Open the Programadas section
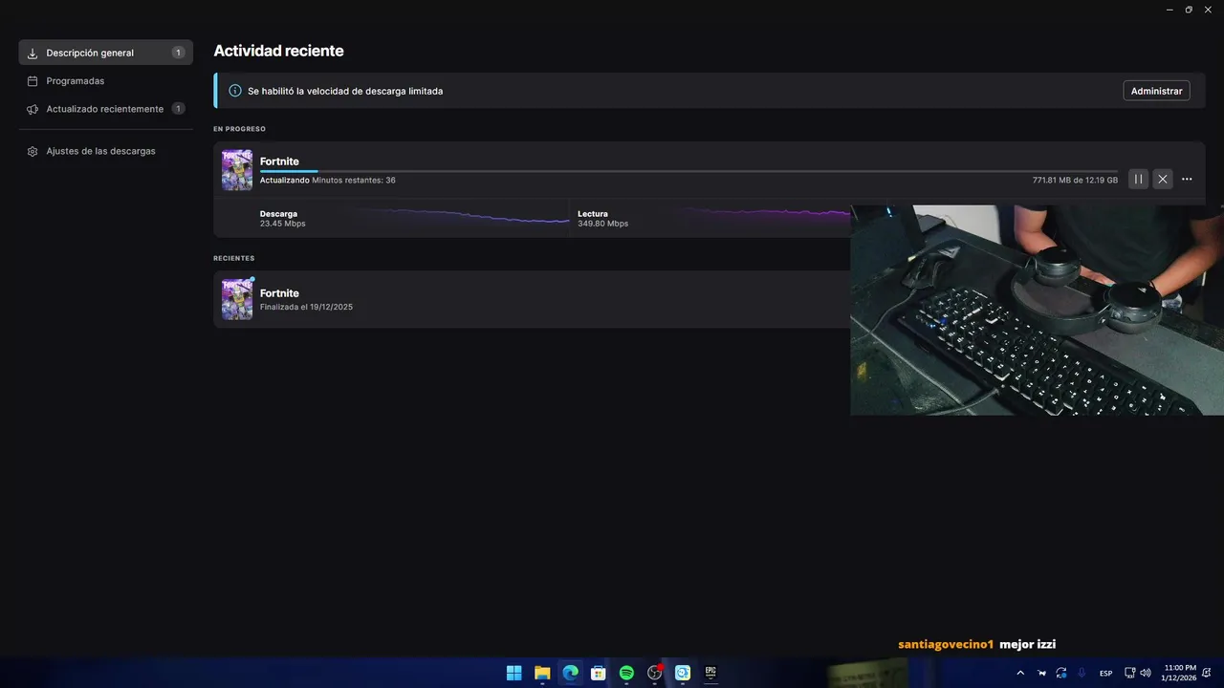This screenshot has height=688, width=1224. click(105, 81)
